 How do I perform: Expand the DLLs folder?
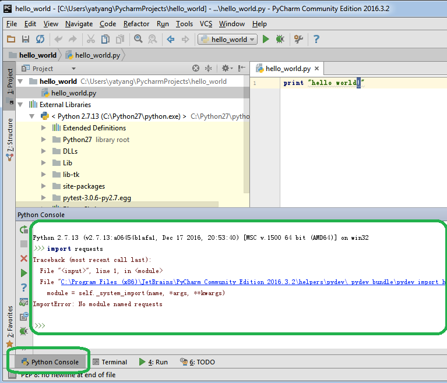(x=43, y=151)
